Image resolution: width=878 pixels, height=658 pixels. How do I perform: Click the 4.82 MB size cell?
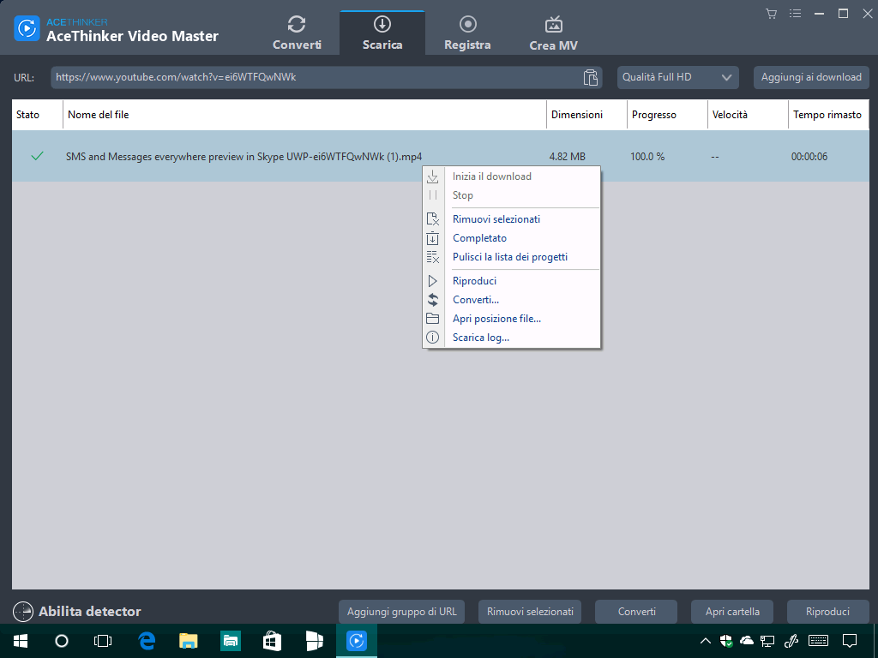click(x=568, y=157)
